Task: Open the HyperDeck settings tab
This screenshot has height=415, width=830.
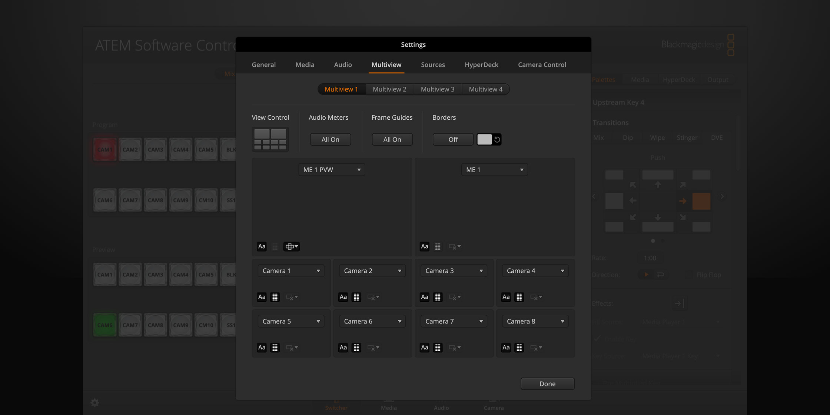Action: [x=481, y=64]
